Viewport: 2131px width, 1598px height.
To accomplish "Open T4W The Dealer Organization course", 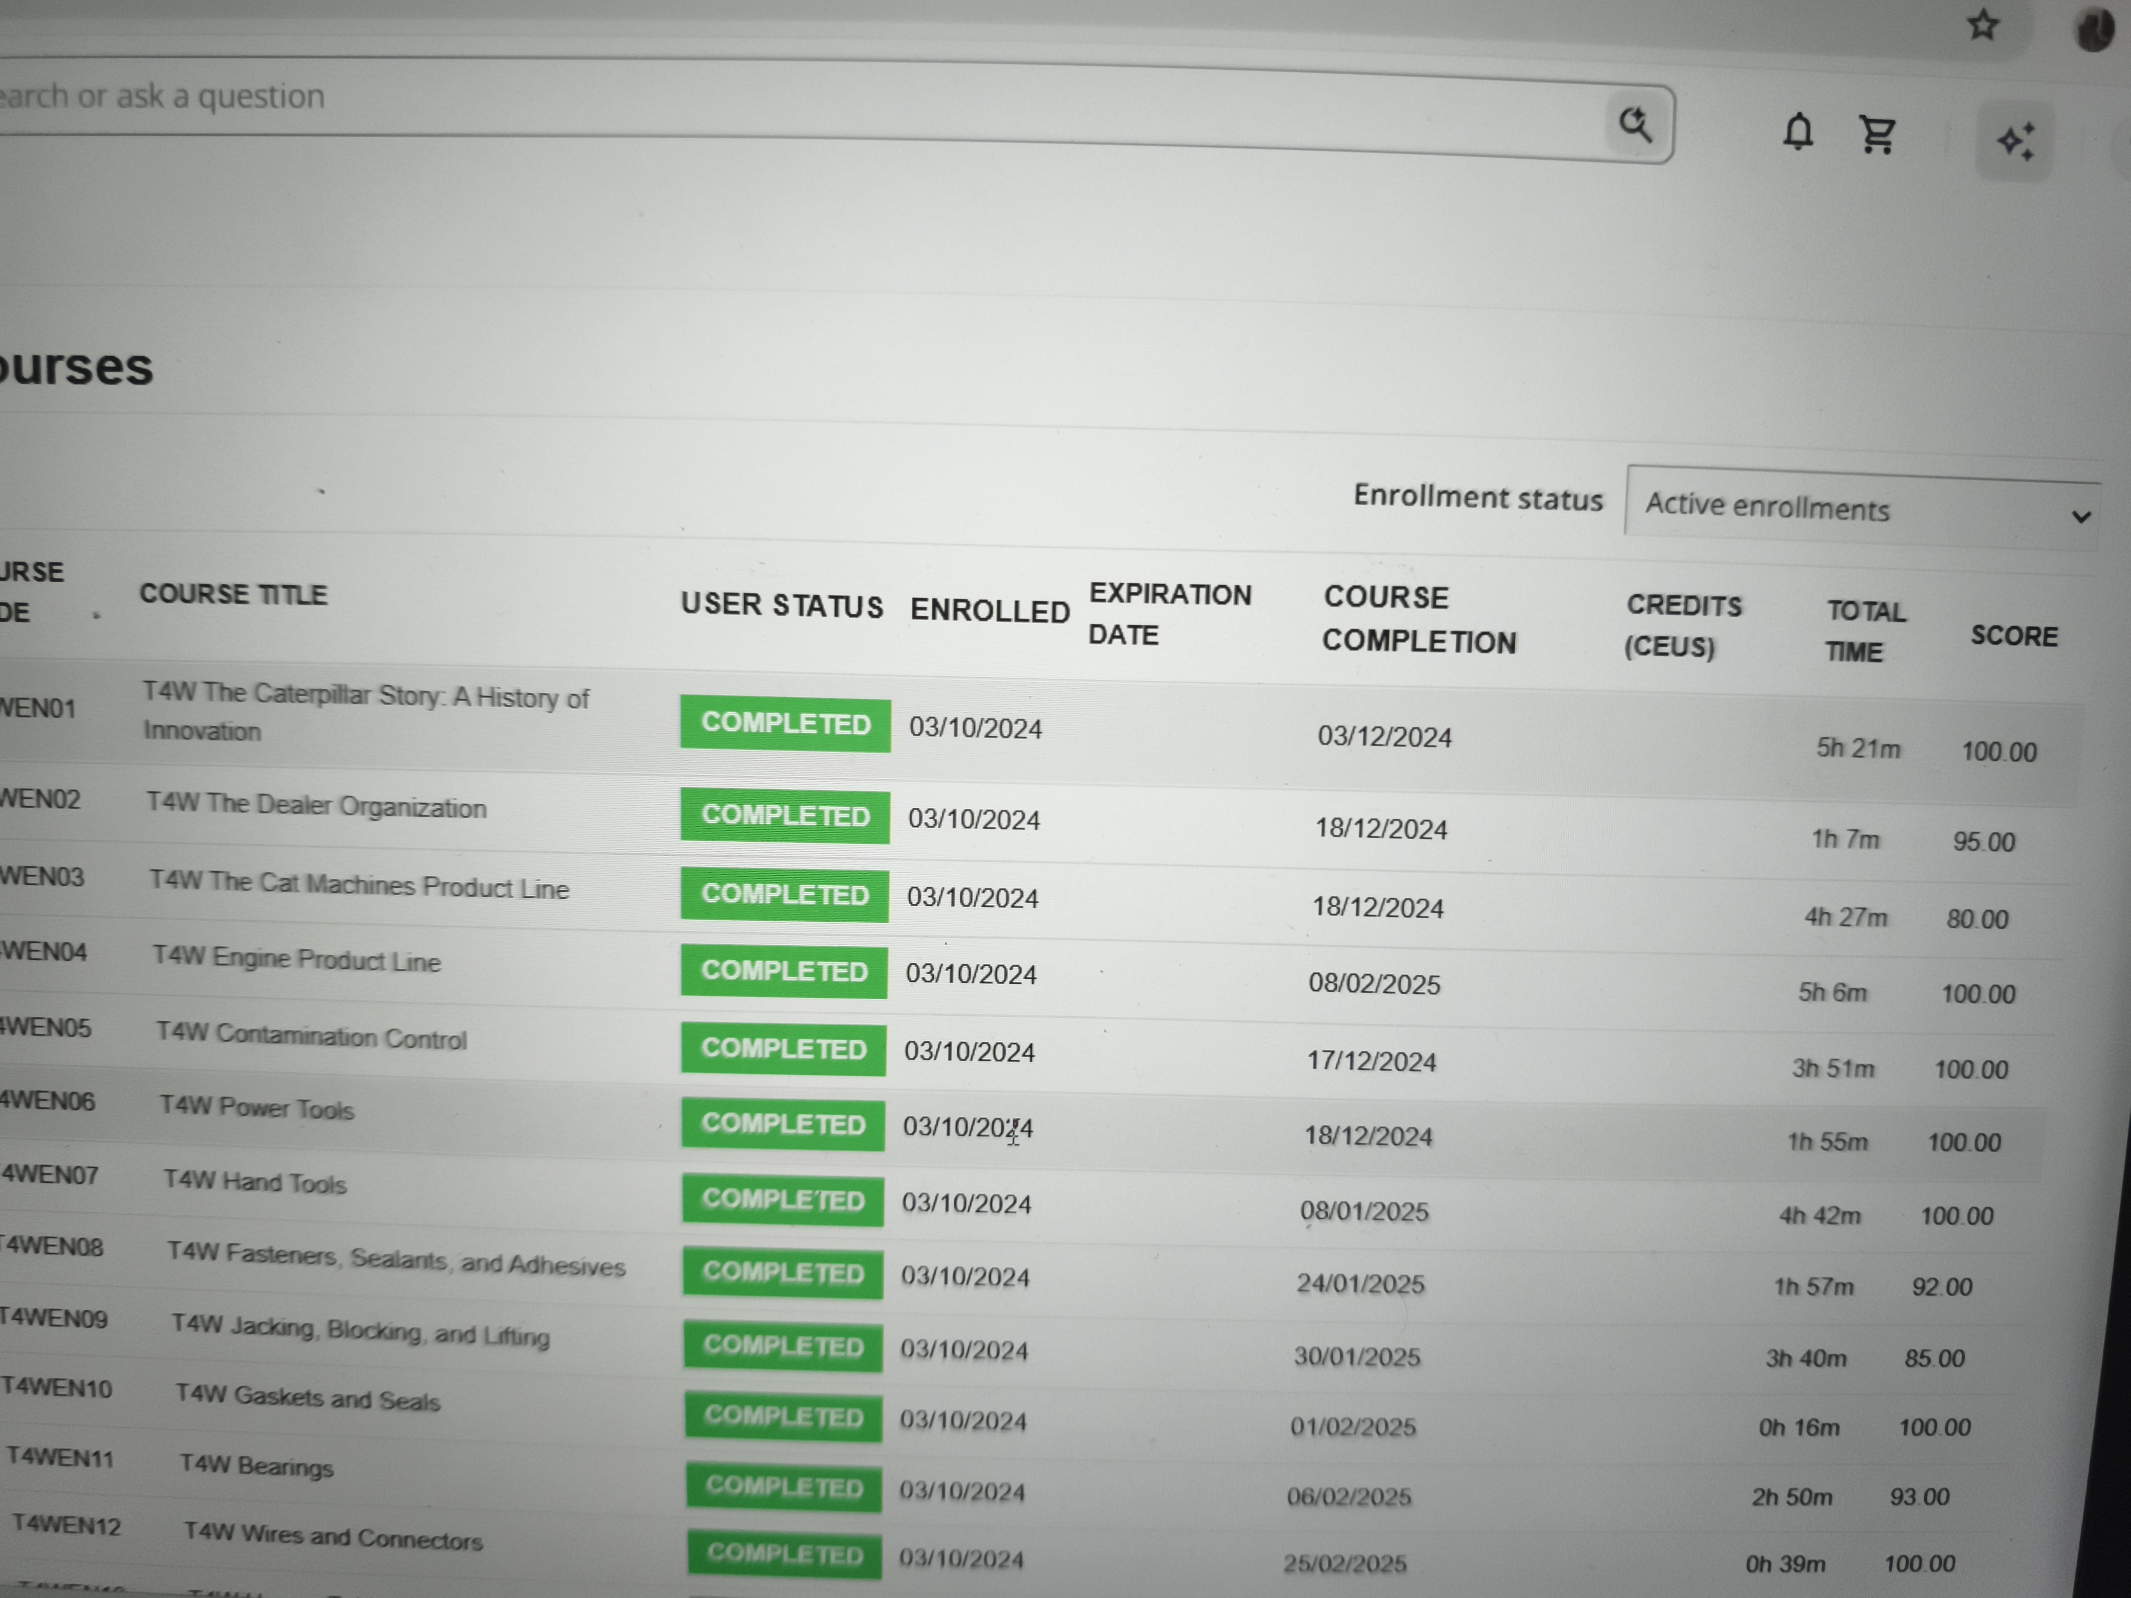I will [x=316, y=805].
